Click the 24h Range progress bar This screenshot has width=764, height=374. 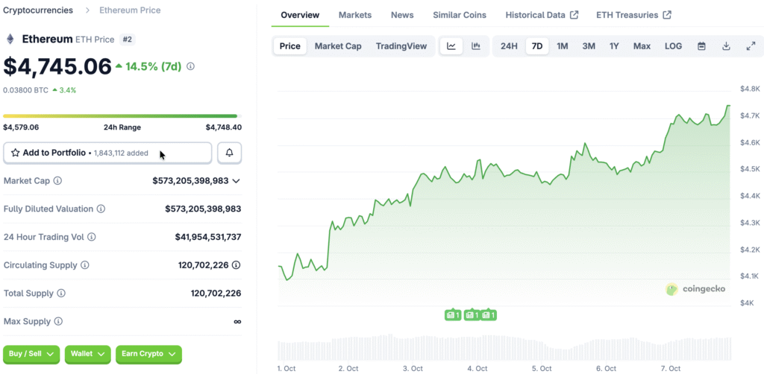click(120, 116)
